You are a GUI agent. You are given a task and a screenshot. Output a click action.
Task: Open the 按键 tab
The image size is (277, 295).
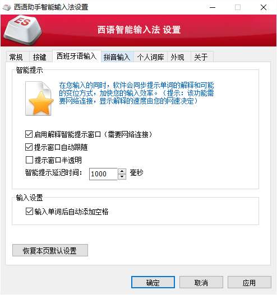point(40,57)
